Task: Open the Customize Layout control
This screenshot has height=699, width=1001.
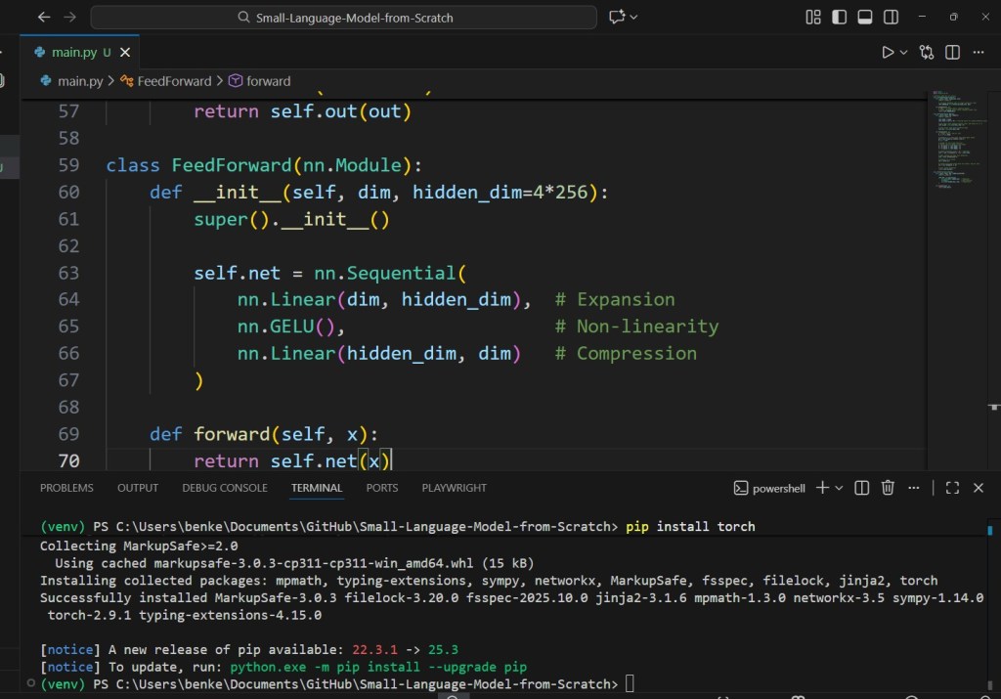Action: (812, 17)
